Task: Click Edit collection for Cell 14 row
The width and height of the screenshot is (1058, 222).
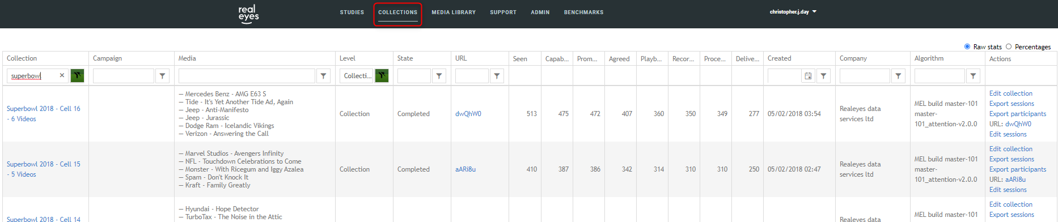Action: point(1011,204)
